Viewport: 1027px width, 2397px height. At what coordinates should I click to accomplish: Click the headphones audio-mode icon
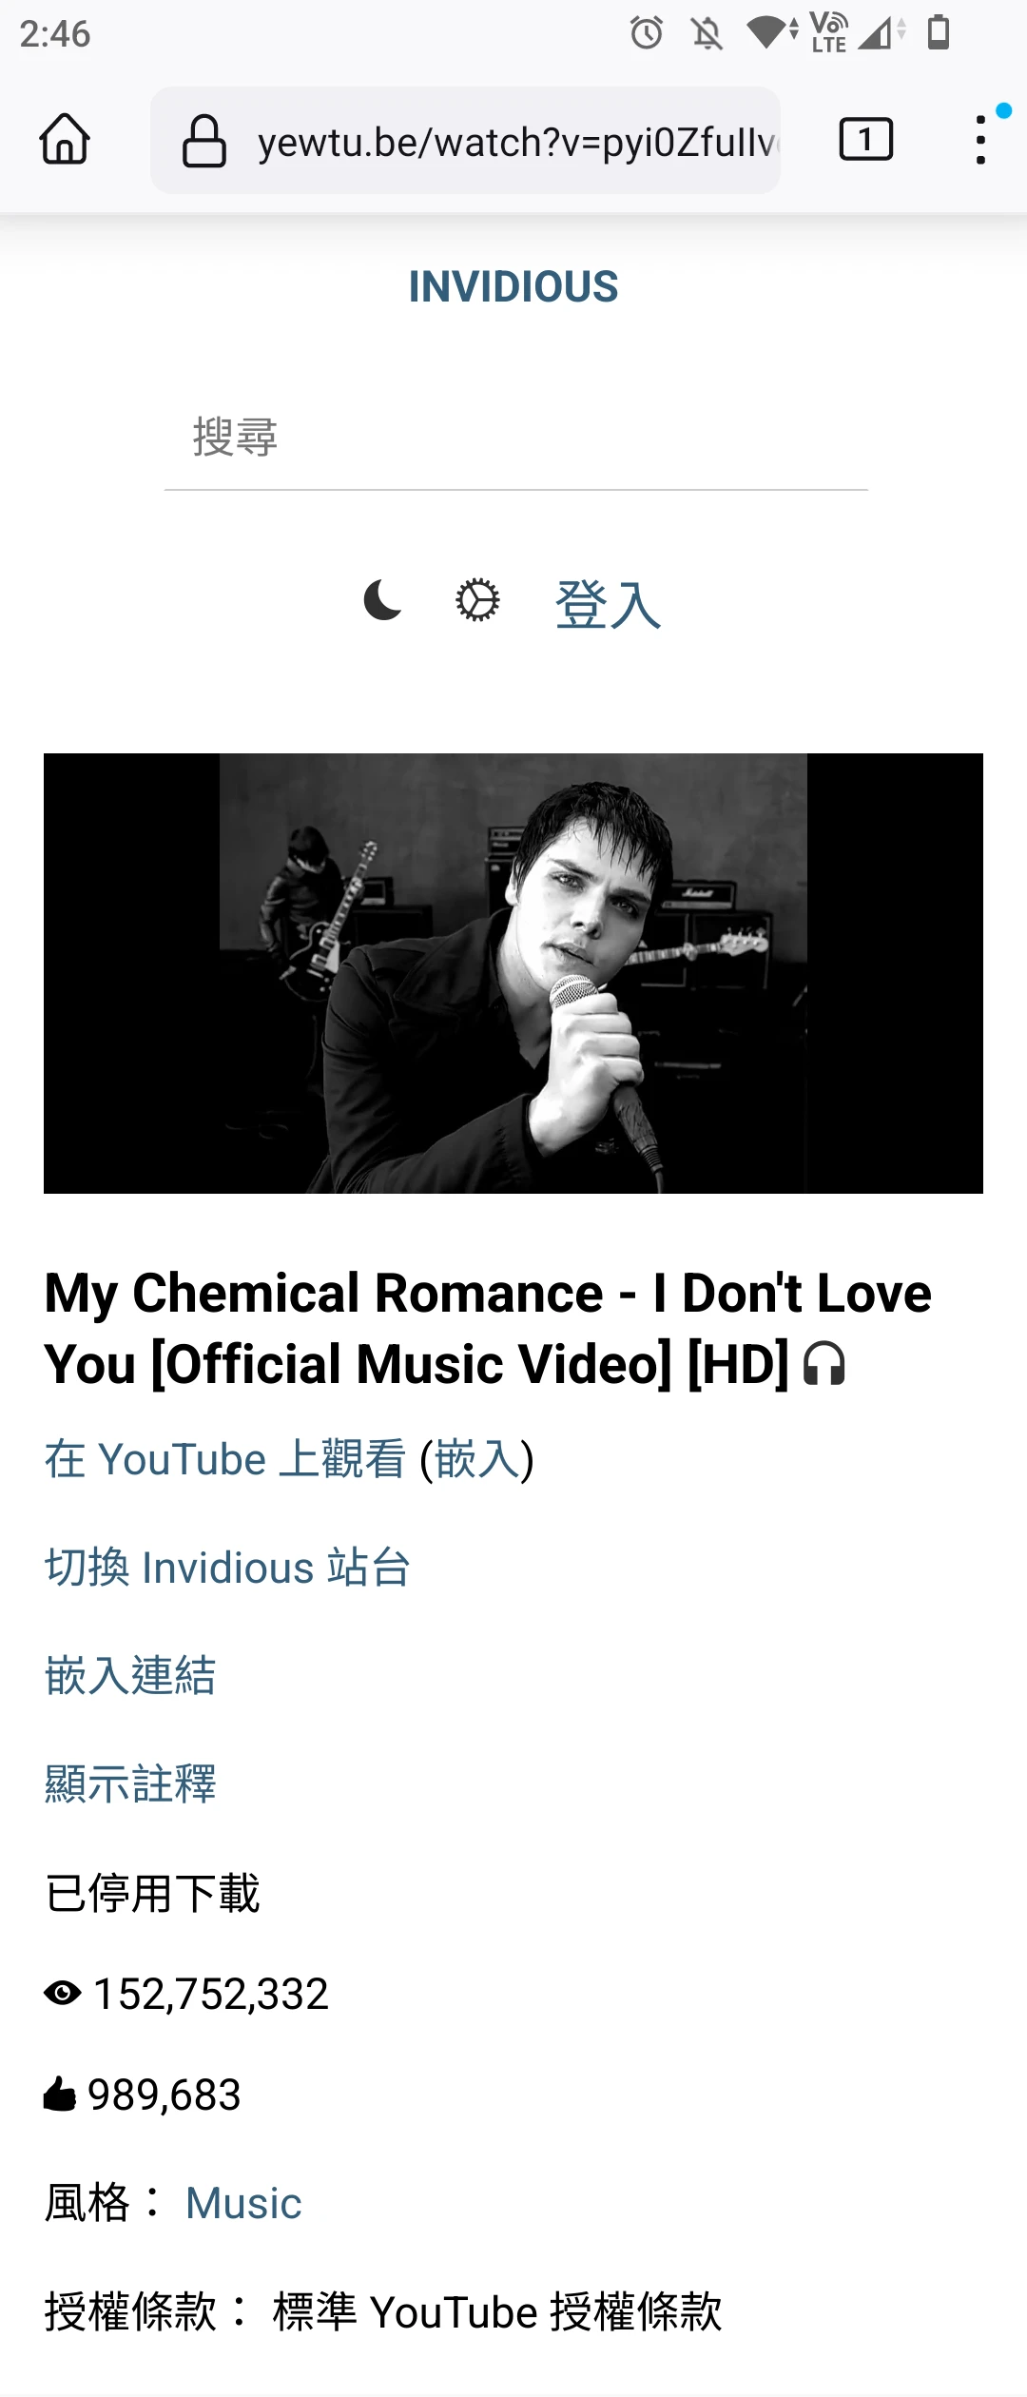click(824, 1363)
